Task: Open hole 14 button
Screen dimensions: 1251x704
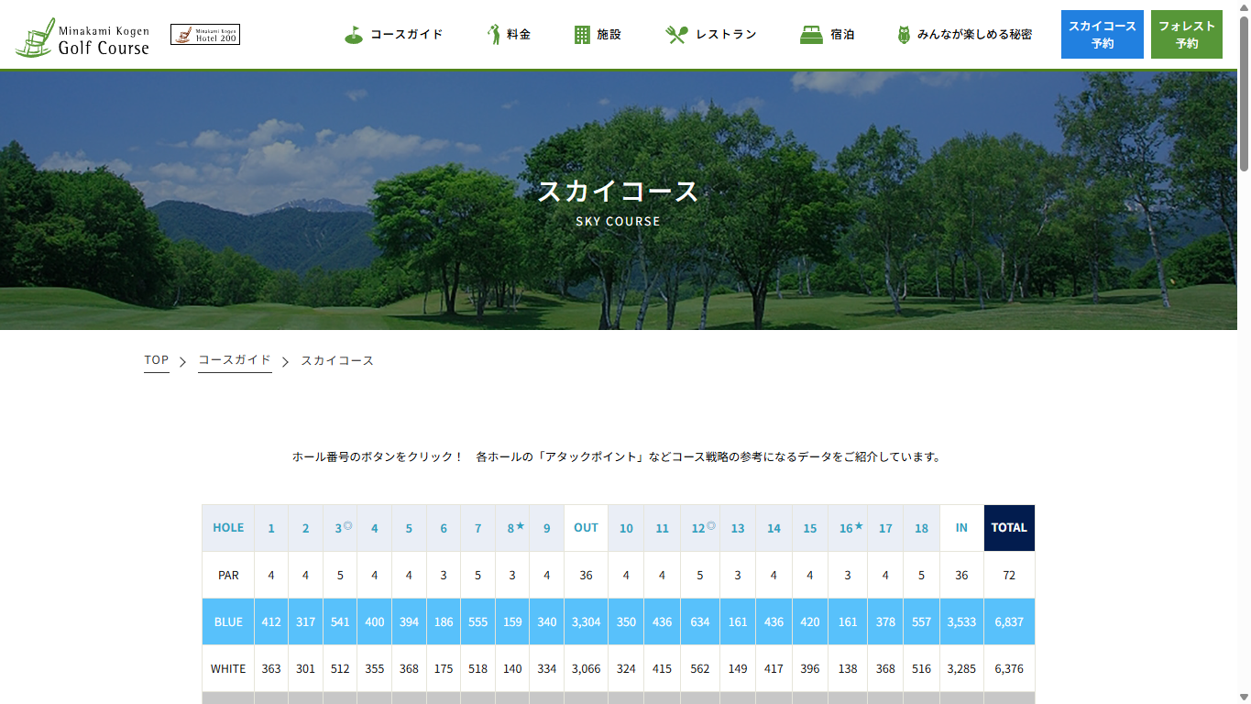Action: click(x=774, y=528)
